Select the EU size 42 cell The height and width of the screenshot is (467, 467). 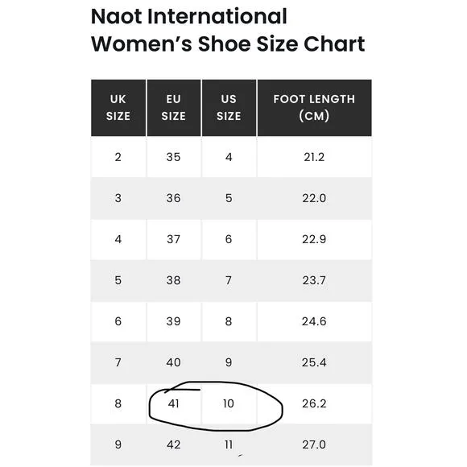coord(174,444)
